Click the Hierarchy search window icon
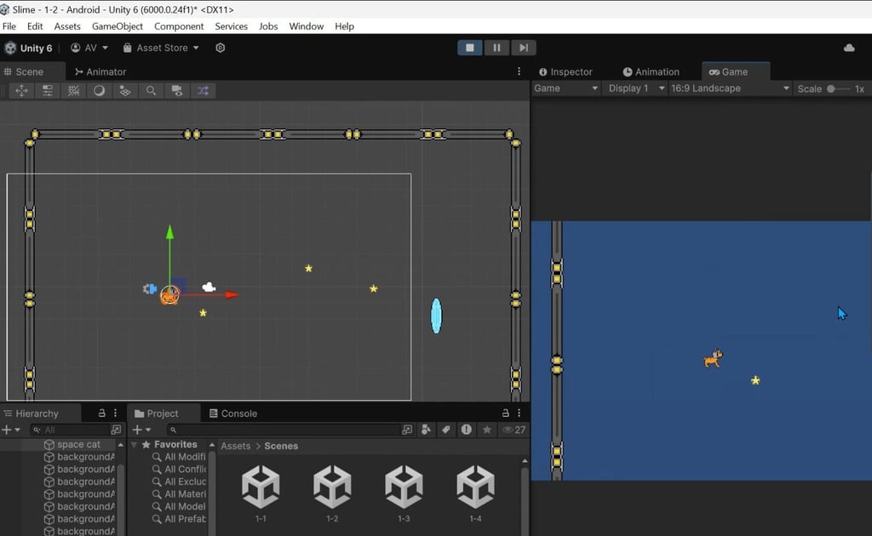Viewport: 872px width, 536px height. pyautogui.click(x=116, y=430)
